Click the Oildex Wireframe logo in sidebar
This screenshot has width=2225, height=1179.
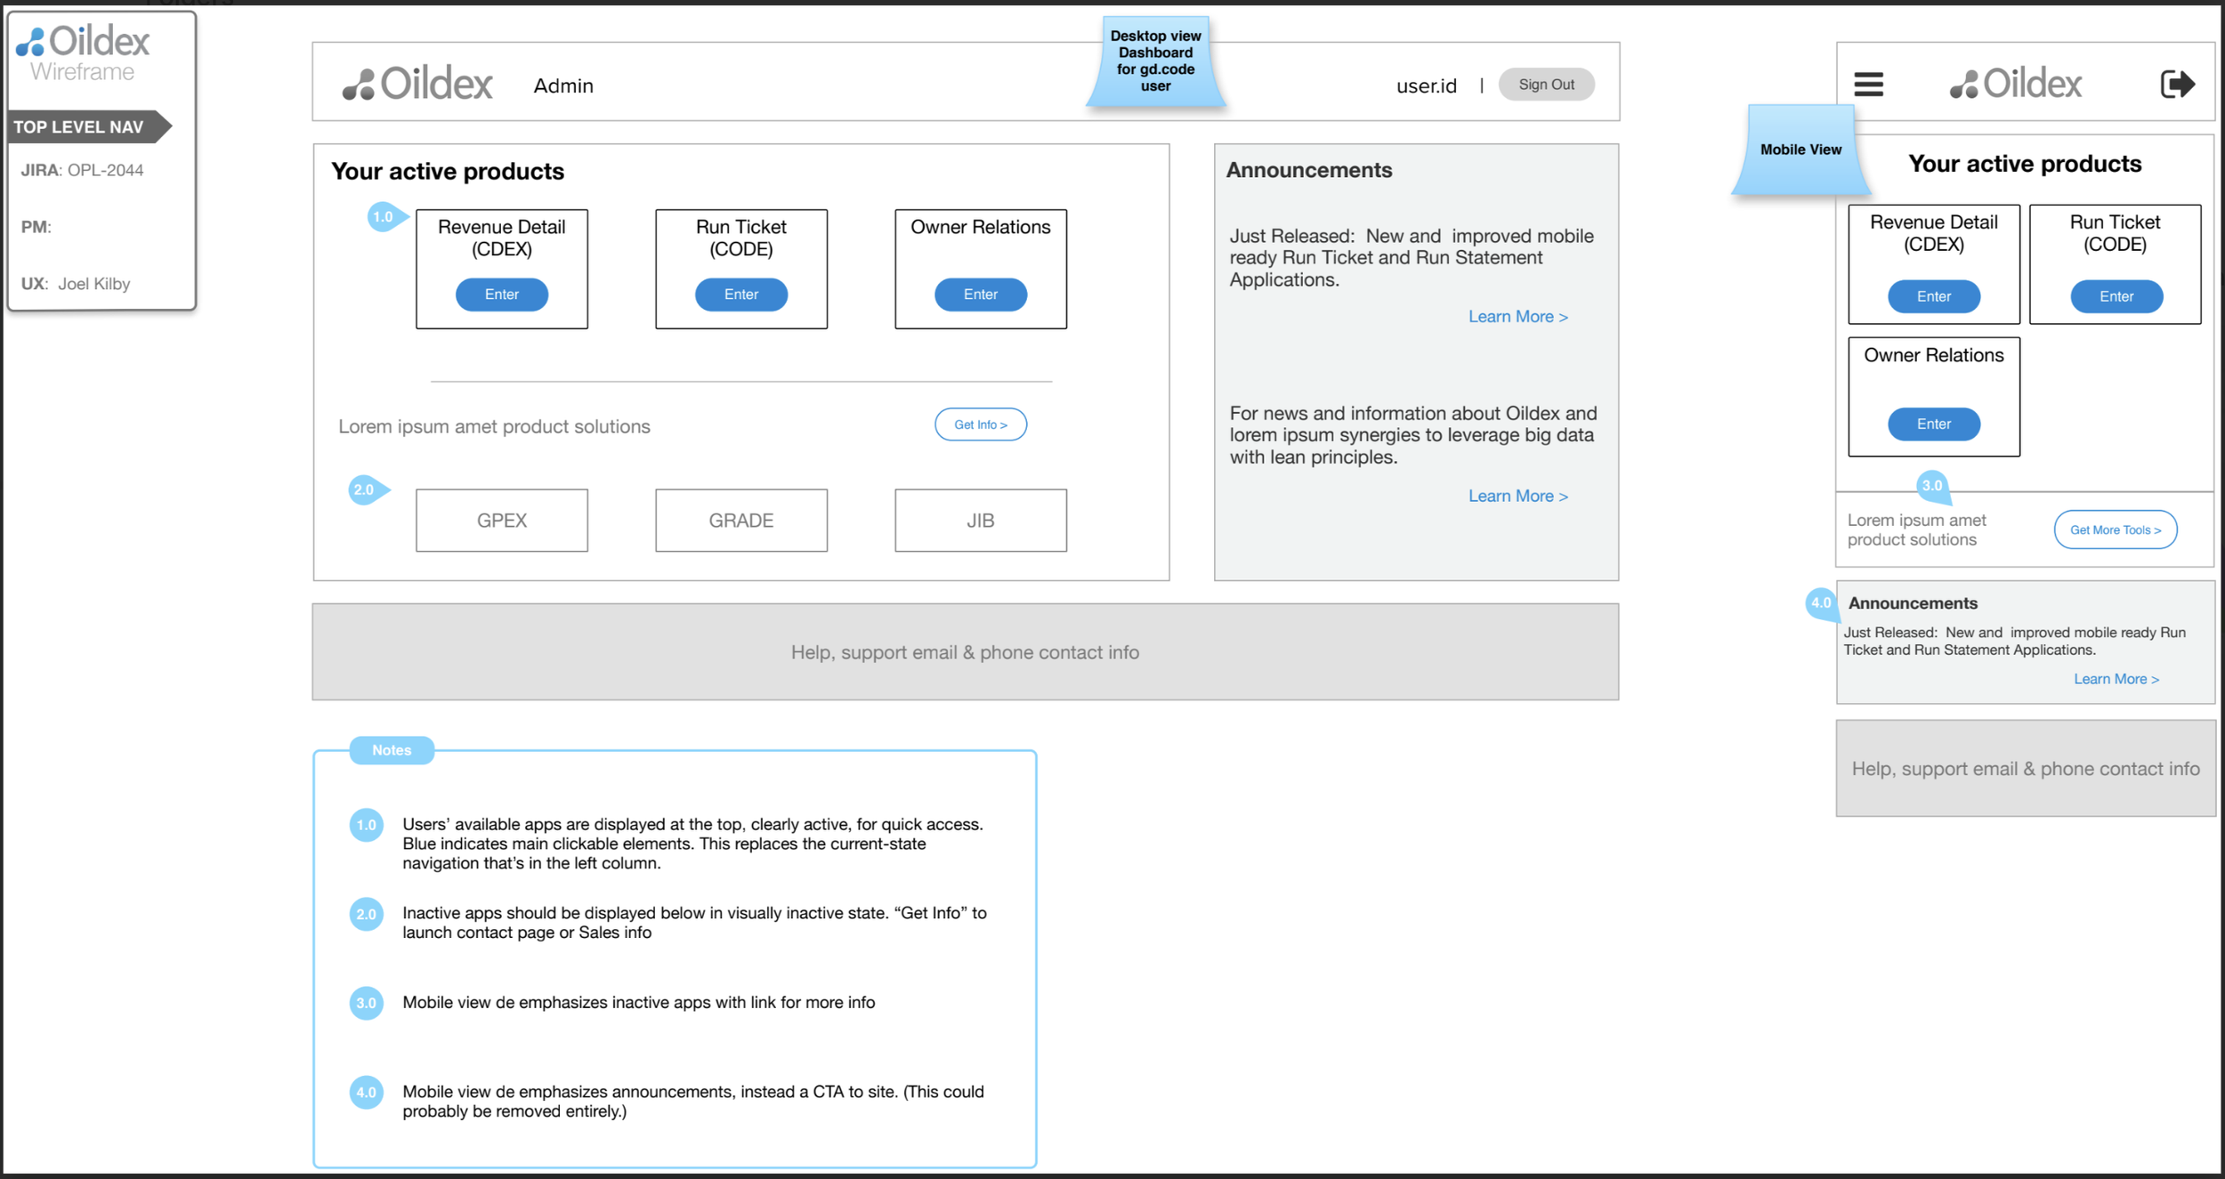pos(83,53)
